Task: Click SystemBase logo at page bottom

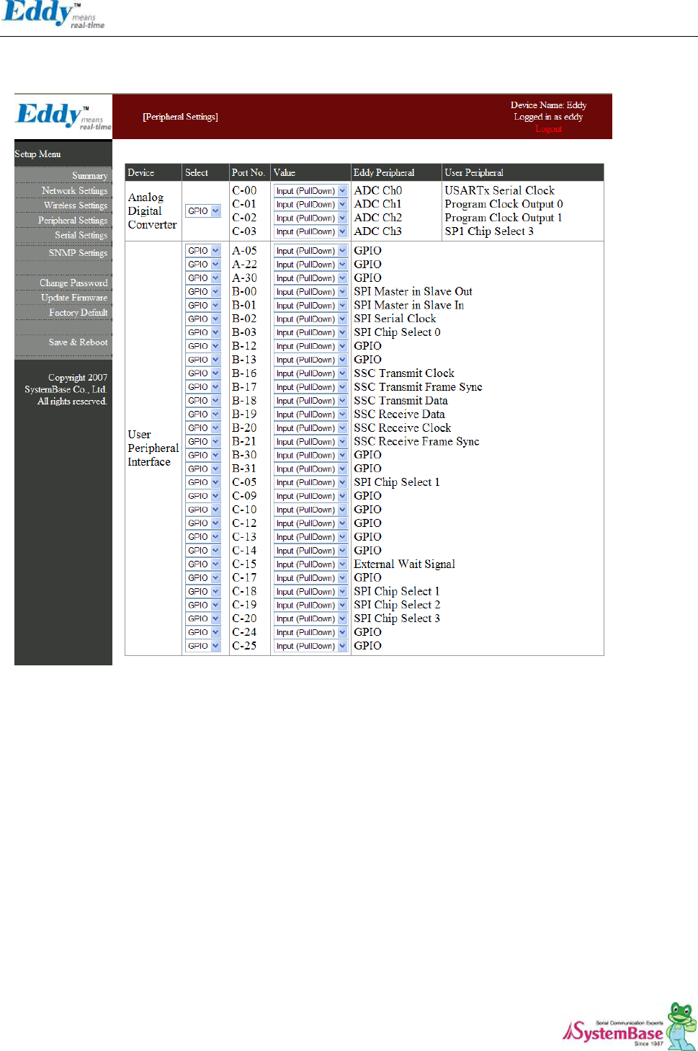Action: tap(629, 1026)
